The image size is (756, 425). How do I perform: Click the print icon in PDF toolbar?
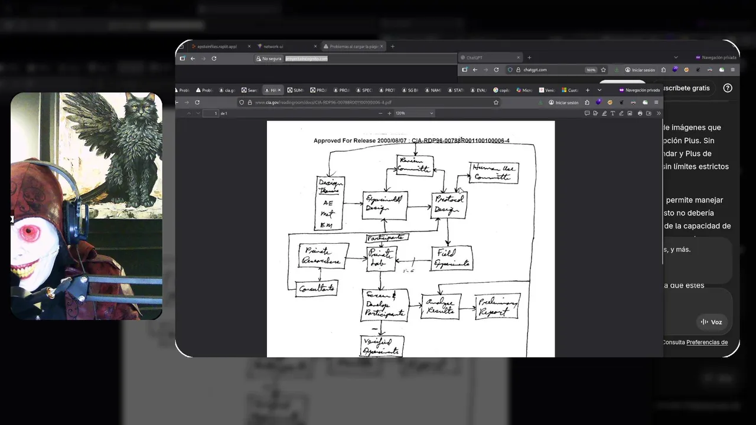pyautogui.click(x=640, y=113)
